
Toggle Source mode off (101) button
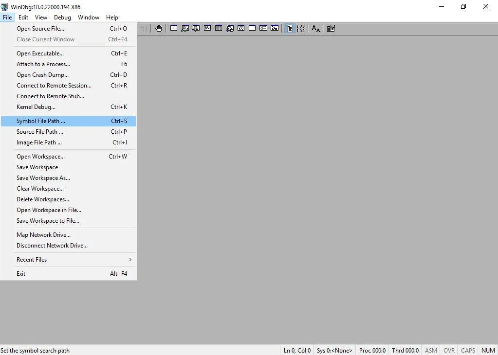301,28
